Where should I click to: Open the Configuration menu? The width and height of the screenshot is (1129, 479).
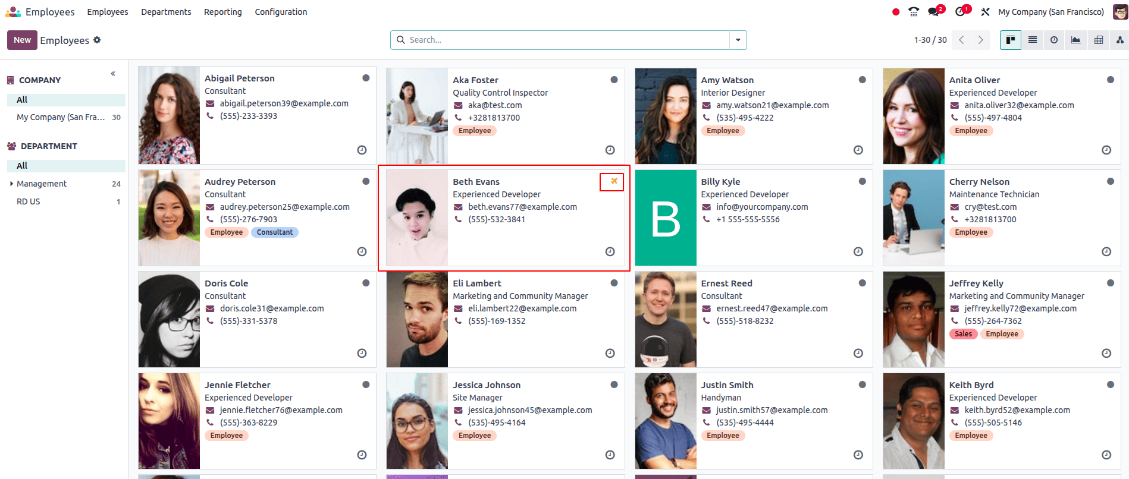pyautogui.click(x=281, y=12)
